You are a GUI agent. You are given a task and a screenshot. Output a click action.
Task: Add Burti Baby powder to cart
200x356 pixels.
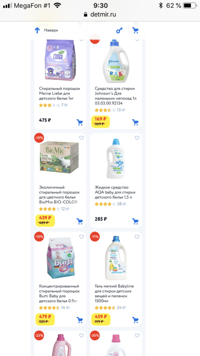(79, 320)
